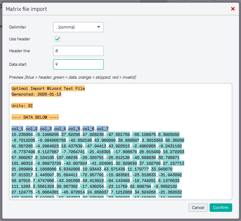Image resolution: width=241 pixels, height=221 pixels.
Task: Click the 'Uptimai Import Wizard Test File' line
Action: tap(48, 88)
